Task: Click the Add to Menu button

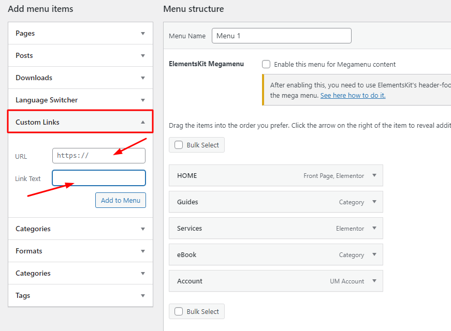Action: coord(121,201)
